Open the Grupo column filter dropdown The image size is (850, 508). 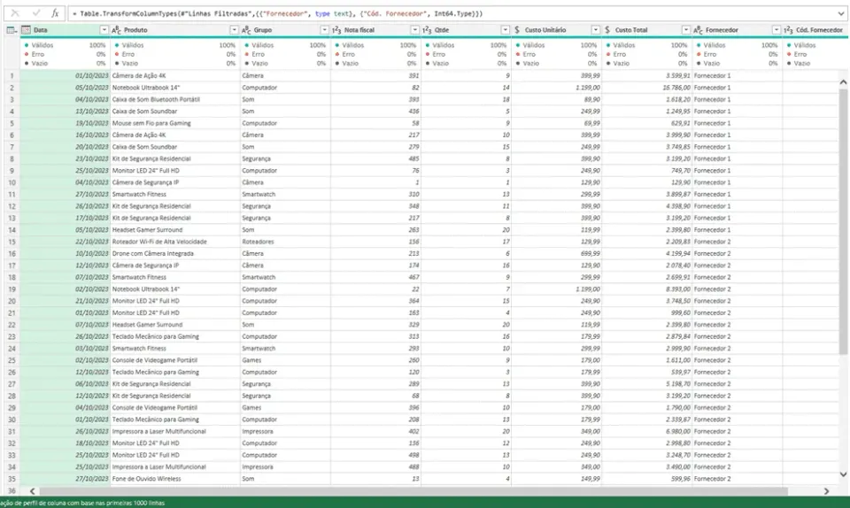point(324,30)
